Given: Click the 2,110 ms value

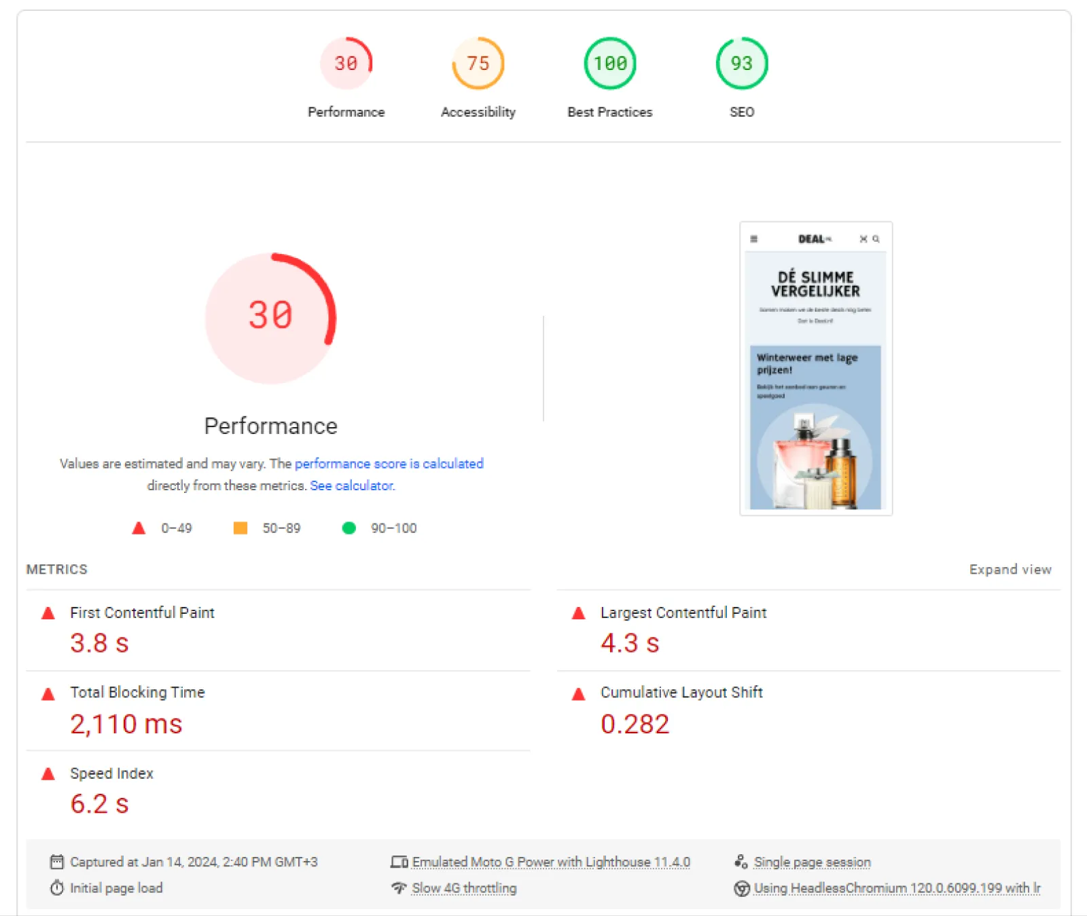Looking at the screenshot, I should coord(126,724).
